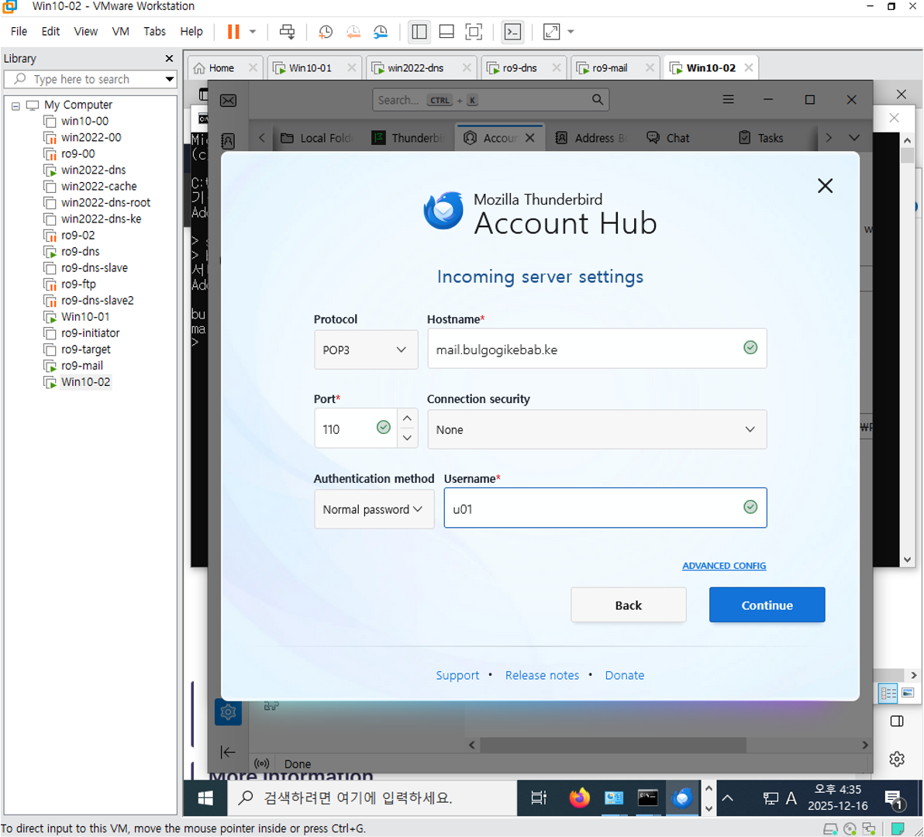Click the Port field showing 110
The height and width of the screenshot is (837, 924).
click(x=355, y=429)
